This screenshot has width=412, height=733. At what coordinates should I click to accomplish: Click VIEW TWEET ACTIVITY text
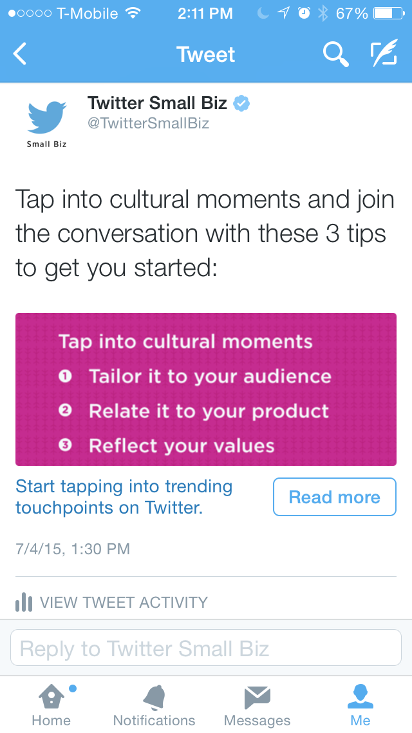[124, 602]
